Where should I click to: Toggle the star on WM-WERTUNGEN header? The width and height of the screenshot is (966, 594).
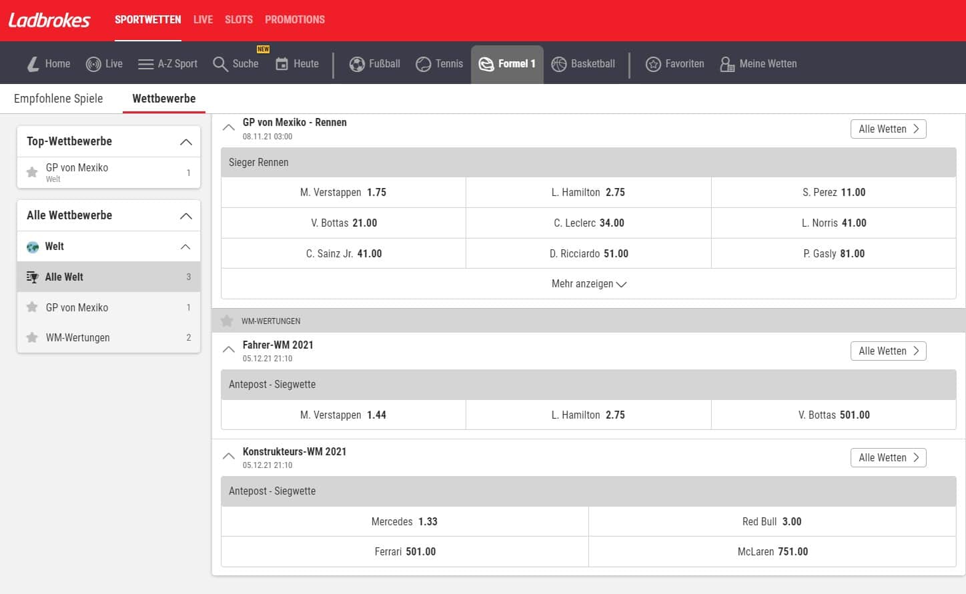(227, 321)
